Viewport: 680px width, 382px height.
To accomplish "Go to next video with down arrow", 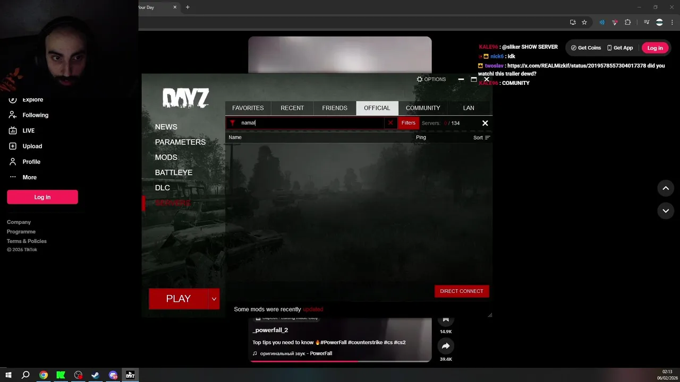I will [666, 211].
